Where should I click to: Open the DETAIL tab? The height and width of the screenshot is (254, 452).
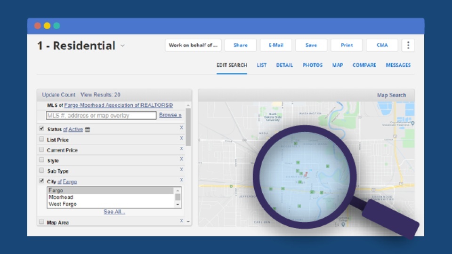pyautogui.click(x=284, y=65)
